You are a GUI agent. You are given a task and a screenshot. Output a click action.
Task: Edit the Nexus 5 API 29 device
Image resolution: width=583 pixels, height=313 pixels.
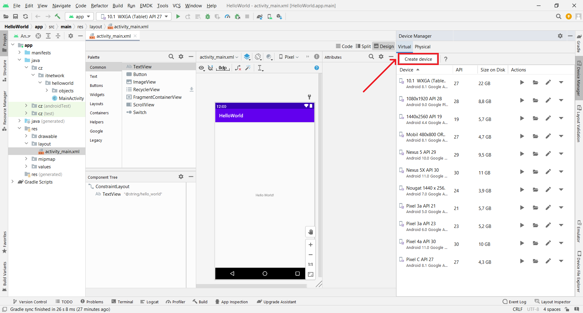548,154
